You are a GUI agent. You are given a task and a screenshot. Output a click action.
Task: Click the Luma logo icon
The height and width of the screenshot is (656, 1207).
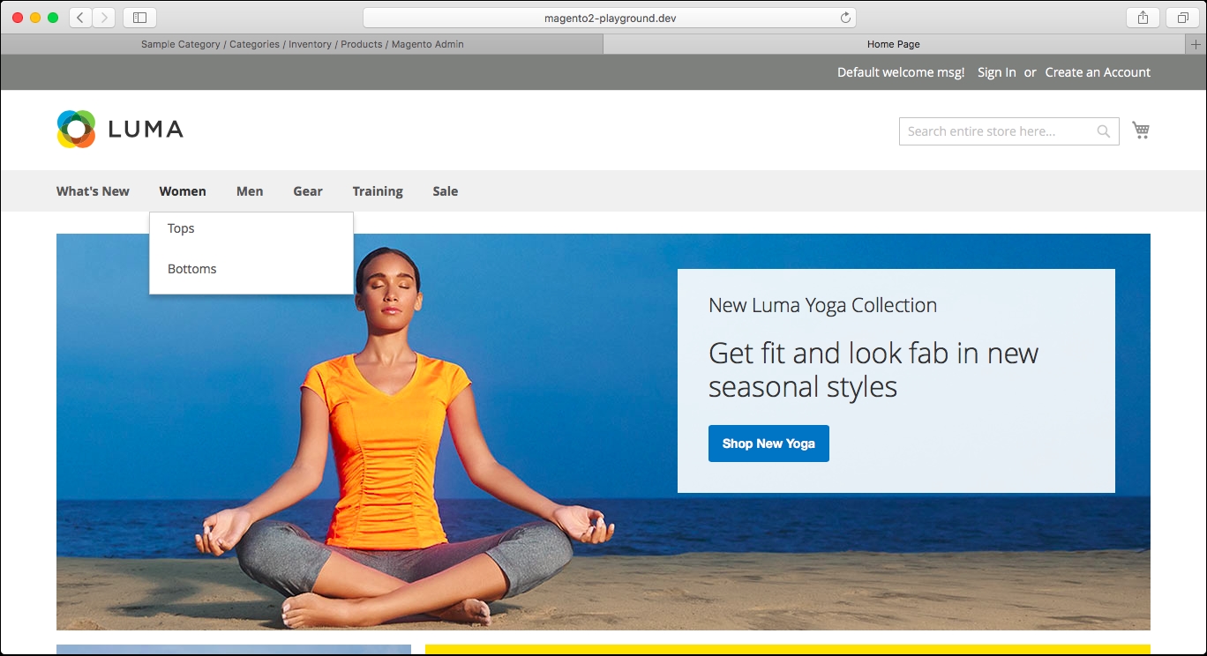(x=76, y=130)
